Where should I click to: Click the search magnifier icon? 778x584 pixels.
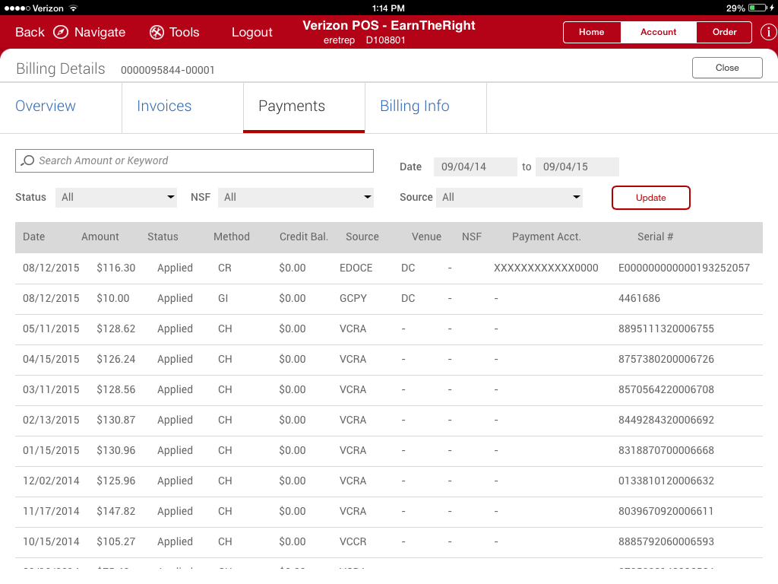click(x=28, y=160)
